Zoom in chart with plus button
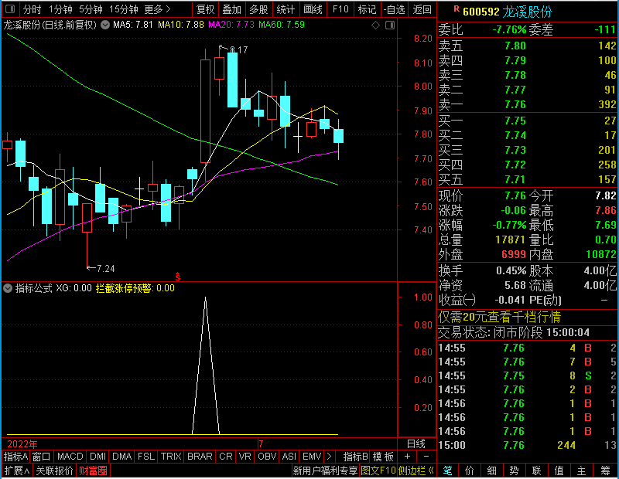This screenshot has height=479, width=619. coord(408,457)
